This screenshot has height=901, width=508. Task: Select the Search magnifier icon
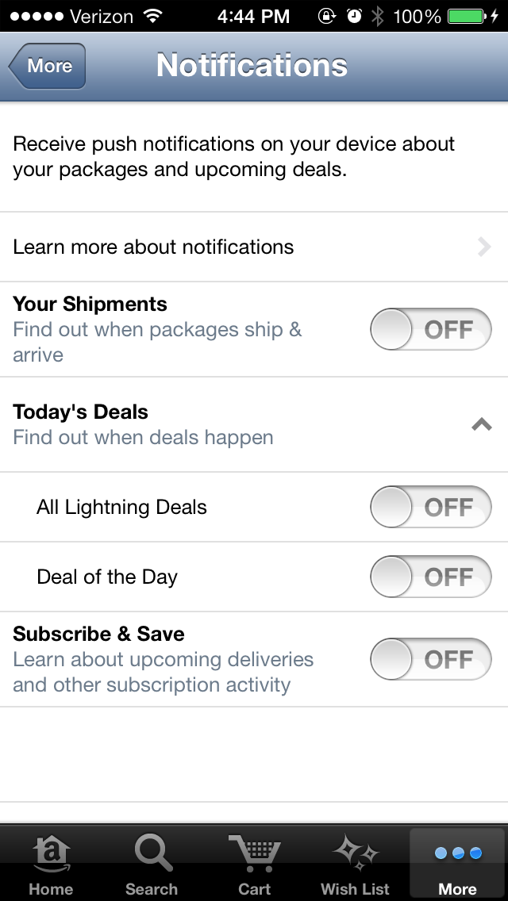[x=151, y=853]
